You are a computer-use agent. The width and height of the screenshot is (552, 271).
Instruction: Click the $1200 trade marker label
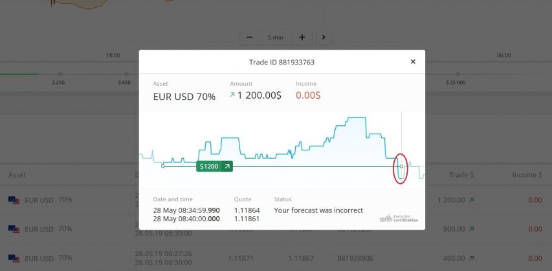click(x=209, y=166)
